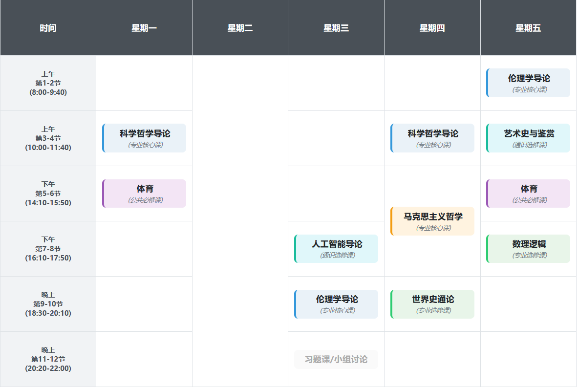
Task: Select the 星期五 column header
Action: [528, 28]
